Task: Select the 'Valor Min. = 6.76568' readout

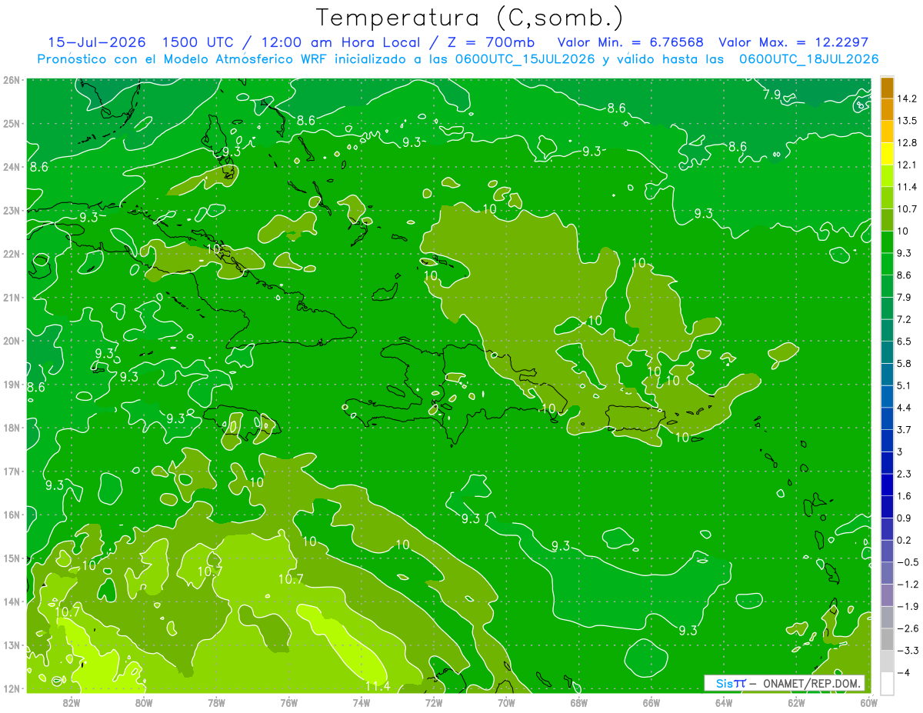Action: 630,42
